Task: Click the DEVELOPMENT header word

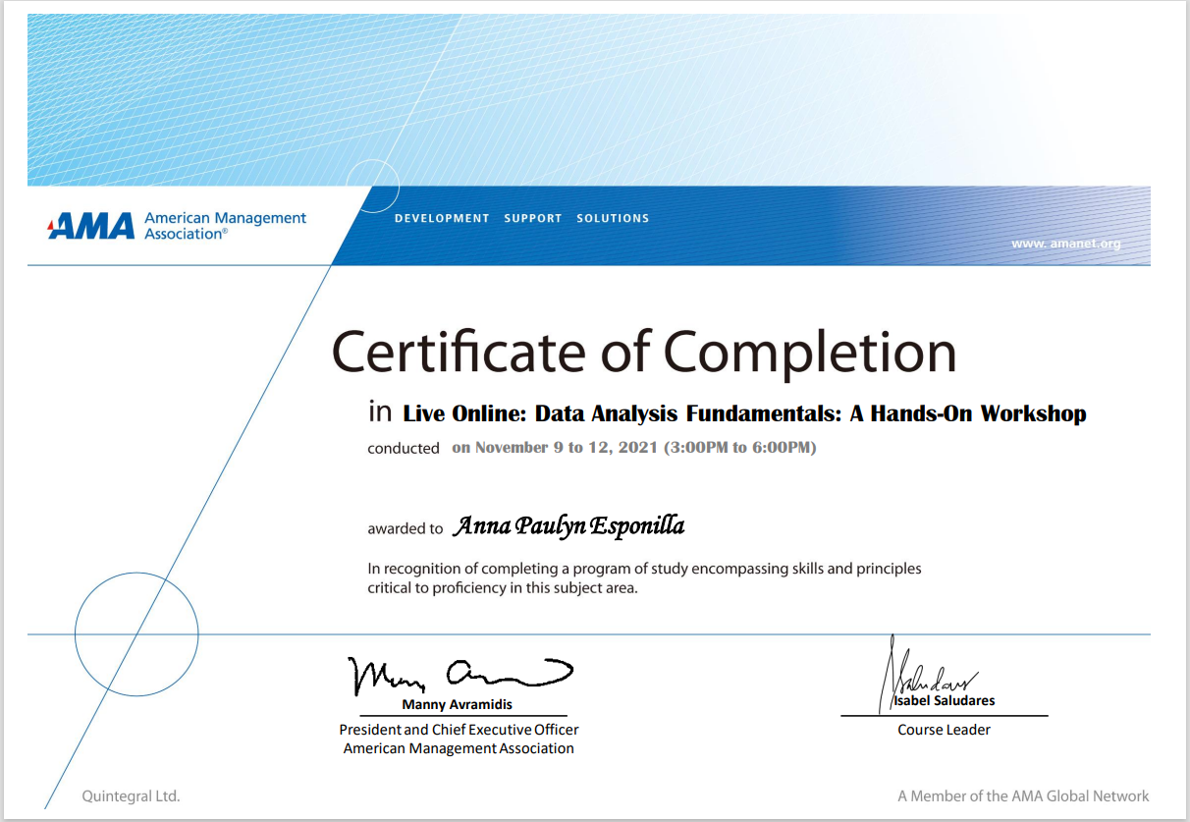Action: pos(442,218)
